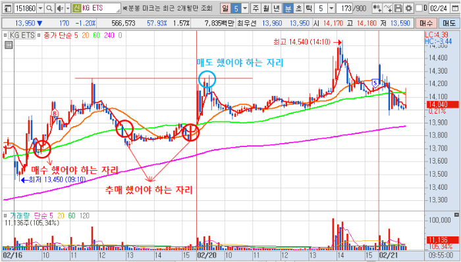The image size is (461, 262).
Task: Open the stock code history dropdown
Action: [x=41, y=8]
